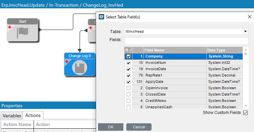
Task: Select the InvoiceDate field name cell
Action: (175, 69)
